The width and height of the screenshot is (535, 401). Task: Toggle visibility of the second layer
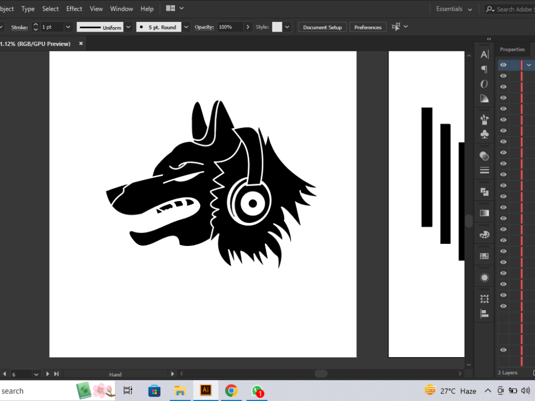[503, 76]
